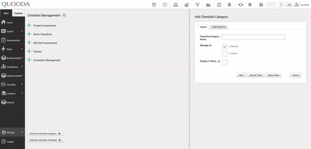Image resolution: width=311 pixels, height=149 pixels.
Task: Click Add New Checklist Template button
Action: click(45, 140)
